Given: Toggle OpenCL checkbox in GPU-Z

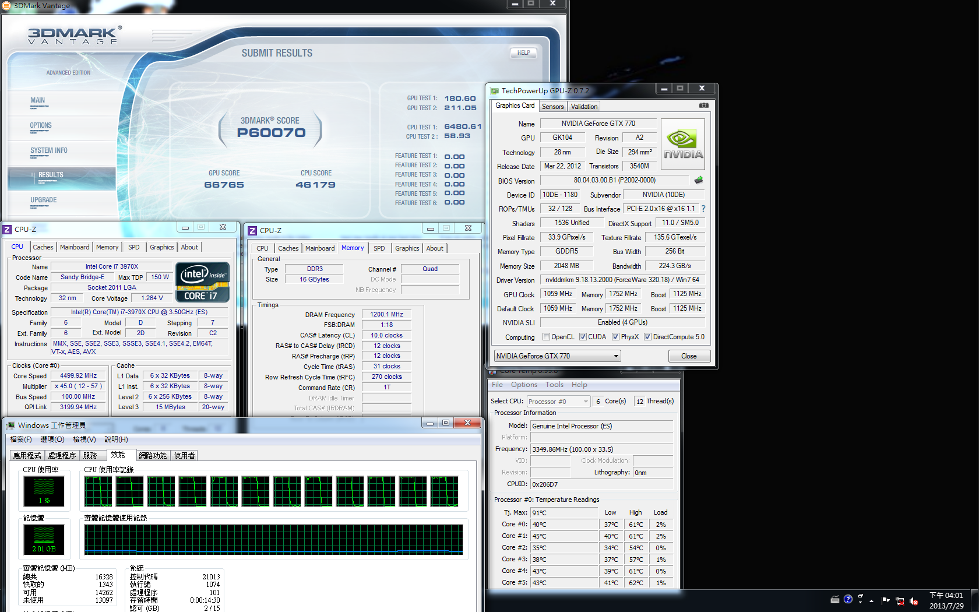Looking at the screenshot, I should coord(546,337).
